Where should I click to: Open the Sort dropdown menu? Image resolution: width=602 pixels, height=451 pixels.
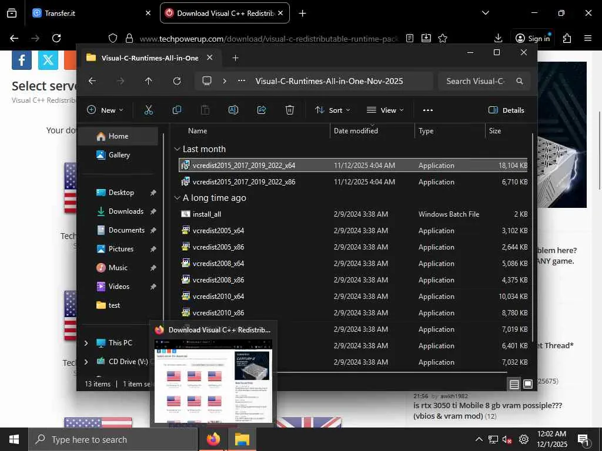(x=333, y=110)
